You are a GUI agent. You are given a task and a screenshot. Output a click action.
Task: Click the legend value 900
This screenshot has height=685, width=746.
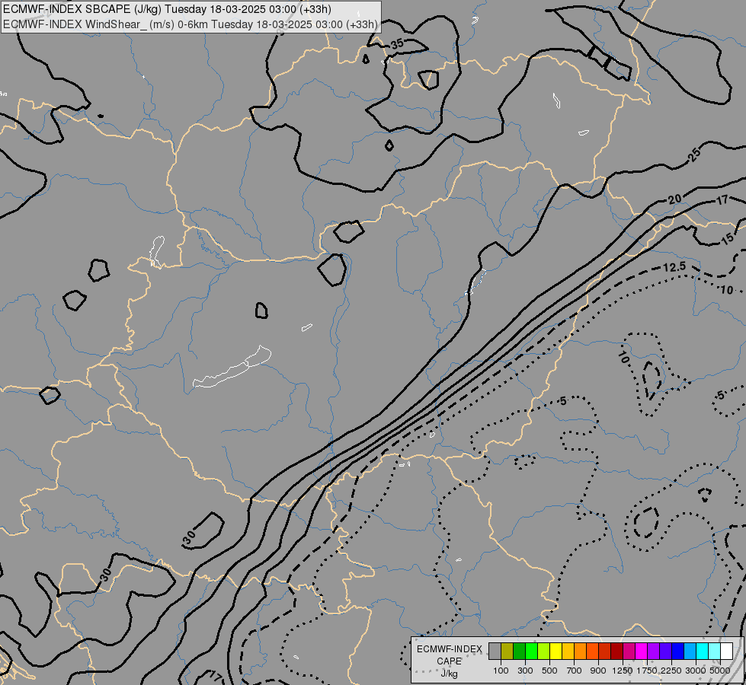[598, 671]
